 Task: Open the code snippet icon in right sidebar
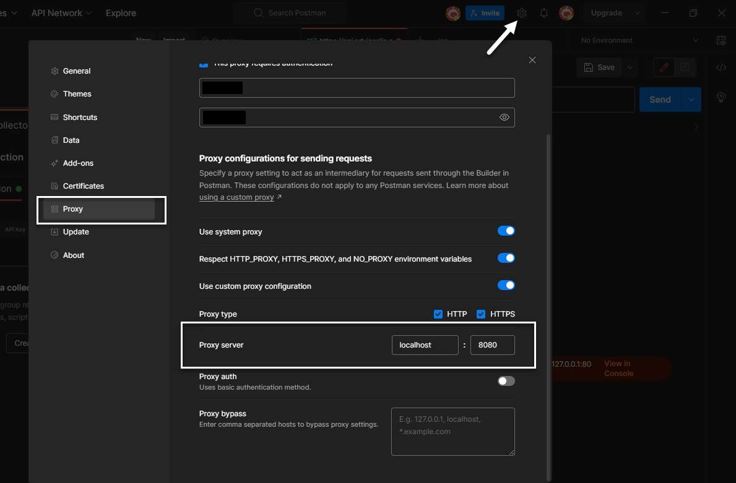[x=721, y=67]
